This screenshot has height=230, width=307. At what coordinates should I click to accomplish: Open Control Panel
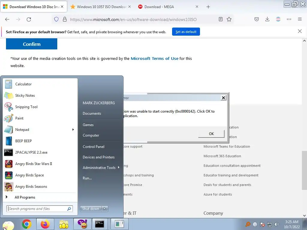[x=94, y=147]
